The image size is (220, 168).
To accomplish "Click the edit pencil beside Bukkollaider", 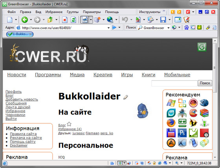I will (x=126, y=97).
